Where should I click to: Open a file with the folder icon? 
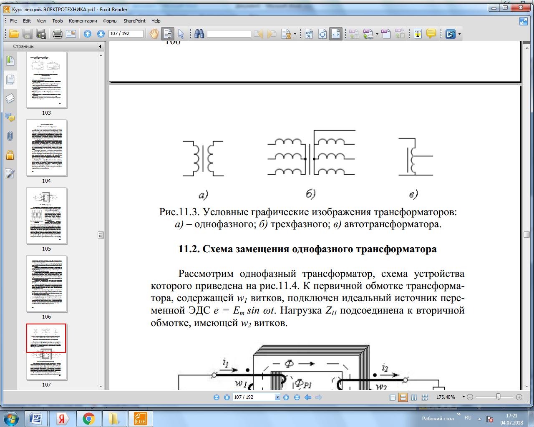[x=14, y=34]
